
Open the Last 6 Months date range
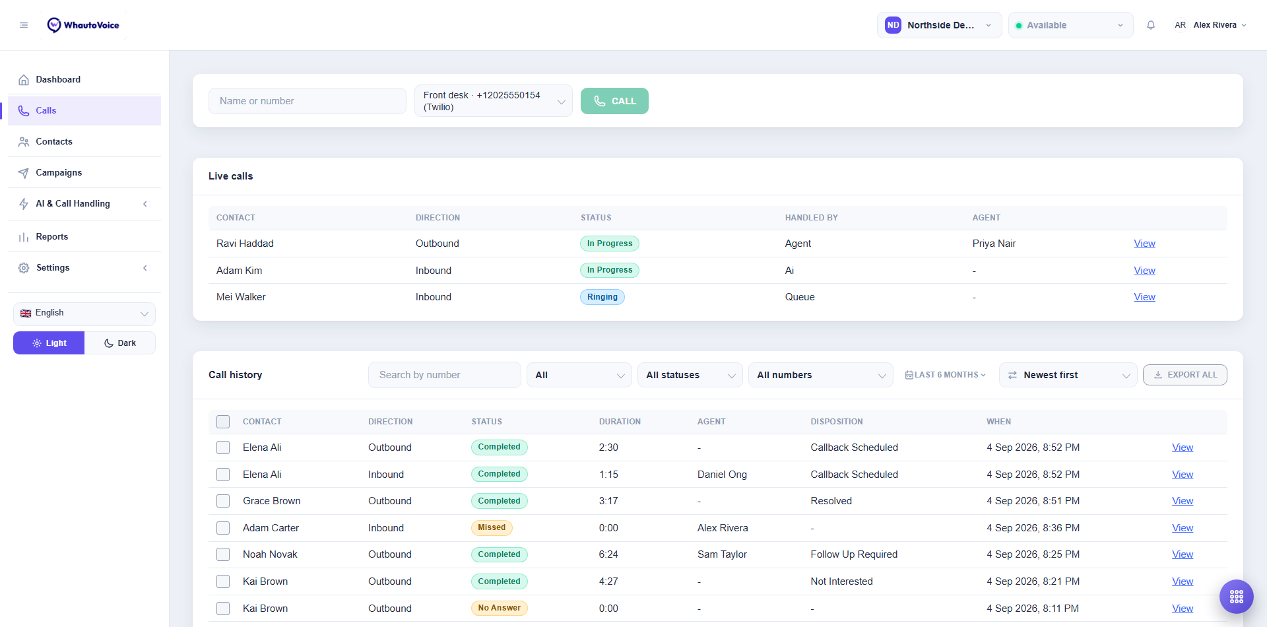tap(945, 375)
